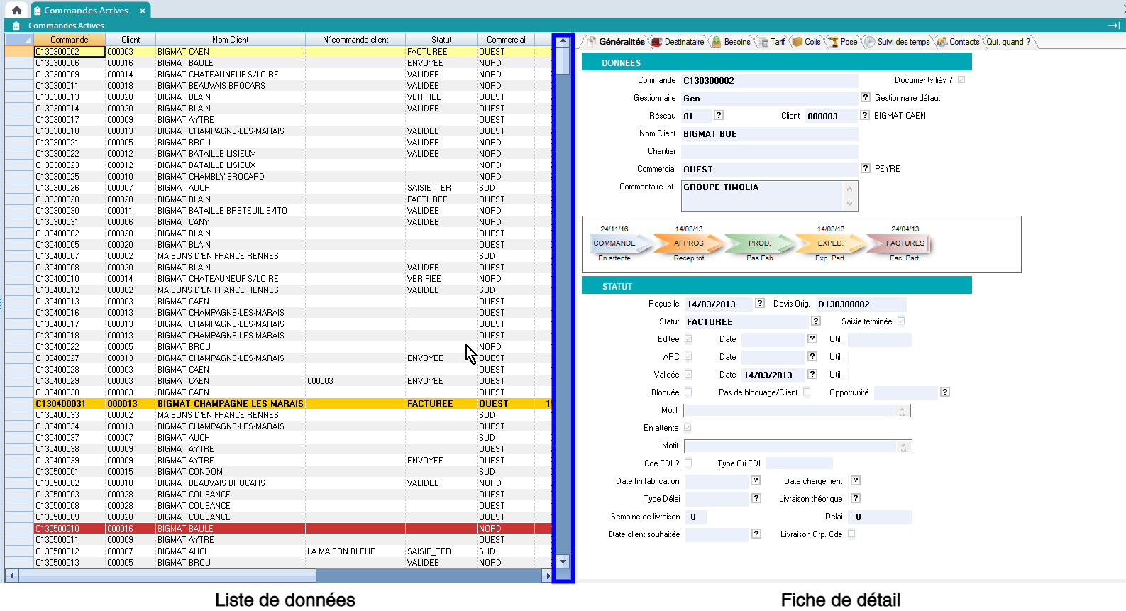Click the panel collapse arrow at top right
1126x611 pixels.
pyautogui.click(x=1113, y=26)
